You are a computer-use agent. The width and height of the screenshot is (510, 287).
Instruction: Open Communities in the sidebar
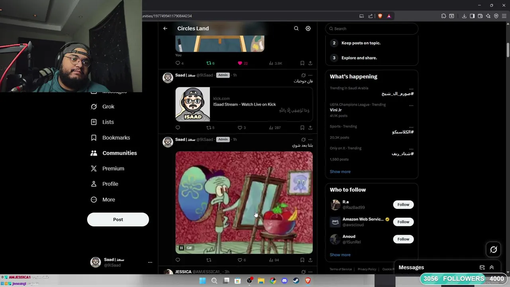coord(114,153)
